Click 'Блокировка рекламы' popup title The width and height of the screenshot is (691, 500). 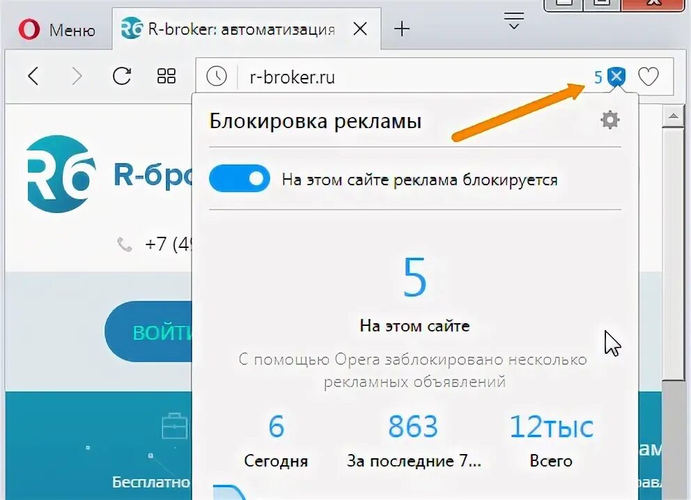click(316, 120)
